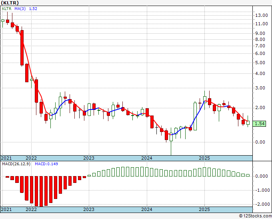
Task: Click 2021 on the MACD timeline
Action: click(x=6, y=209)
